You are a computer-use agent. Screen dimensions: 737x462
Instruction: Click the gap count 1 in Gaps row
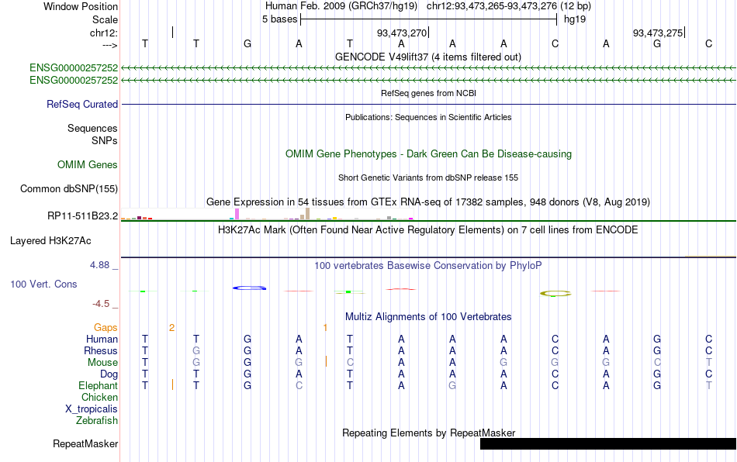click(x=325, y=328)
